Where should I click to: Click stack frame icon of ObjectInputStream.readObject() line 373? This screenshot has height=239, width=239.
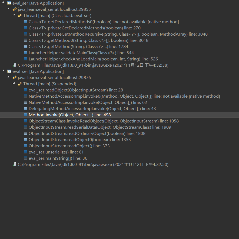pyautogui.click(x=25, y=146)
